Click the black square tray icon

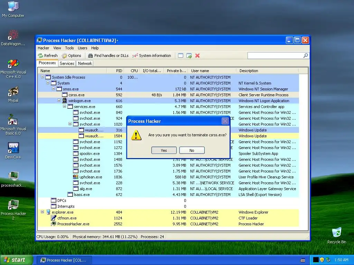pos(316,260)
